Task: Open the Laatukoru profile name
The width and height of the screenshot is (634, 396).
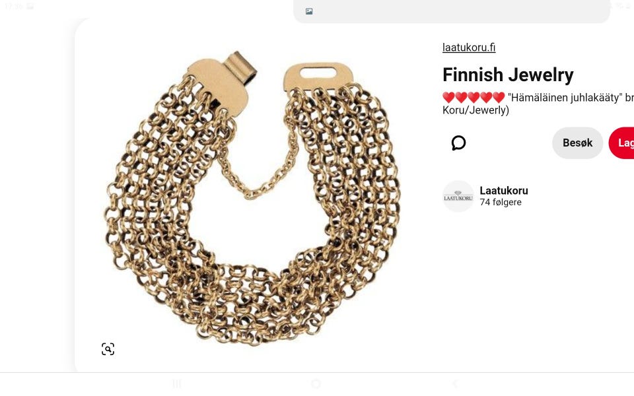Action: coord(504,191)
